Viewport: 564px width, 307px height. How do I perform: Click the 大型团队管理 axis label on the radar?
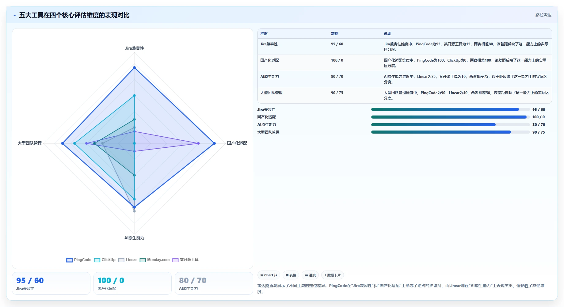pyautogui.click(x=30, y=143)
